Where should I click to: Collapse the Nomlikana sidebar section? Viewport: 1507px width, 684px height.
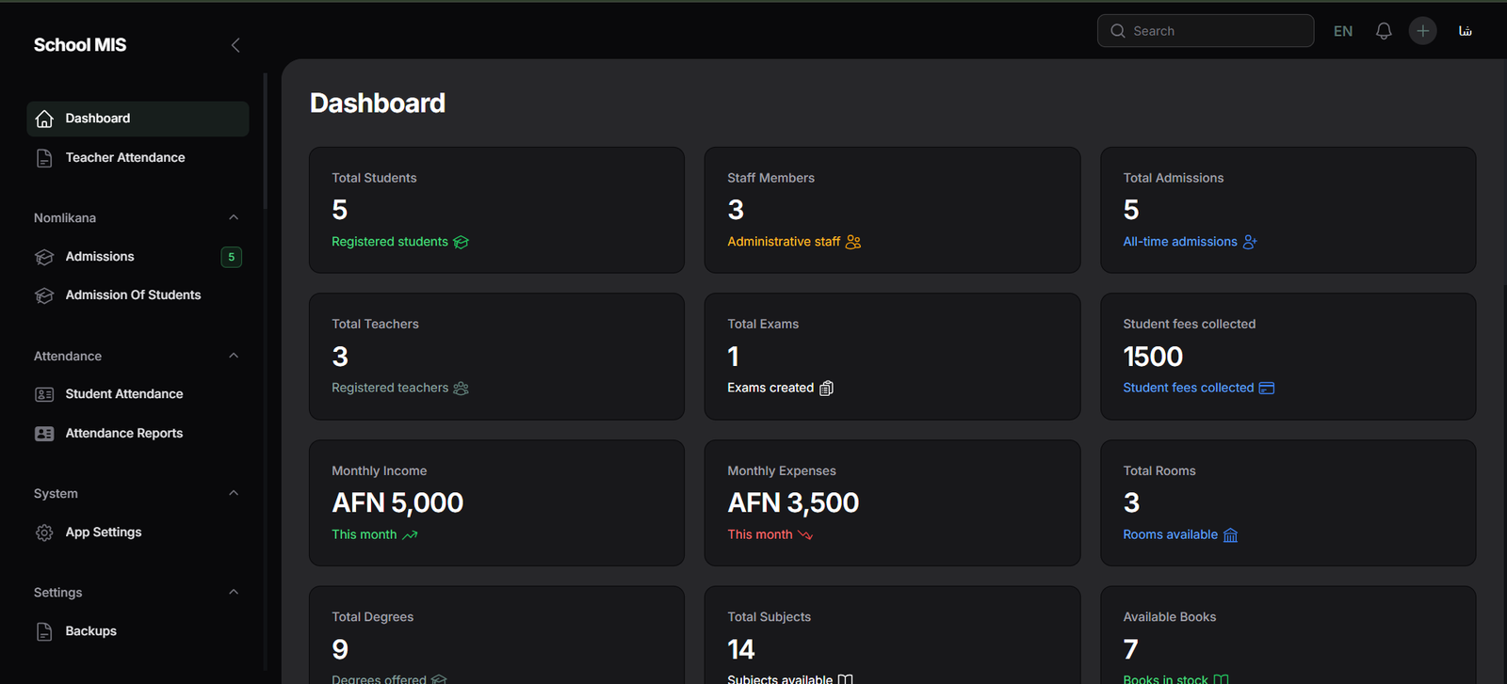234,217
